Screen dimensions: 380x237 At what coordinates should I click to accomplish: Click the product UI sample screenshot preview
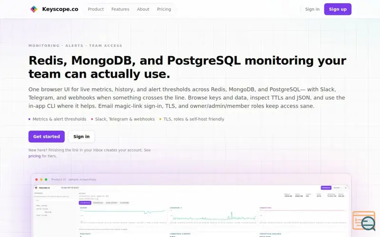point(191,211)
